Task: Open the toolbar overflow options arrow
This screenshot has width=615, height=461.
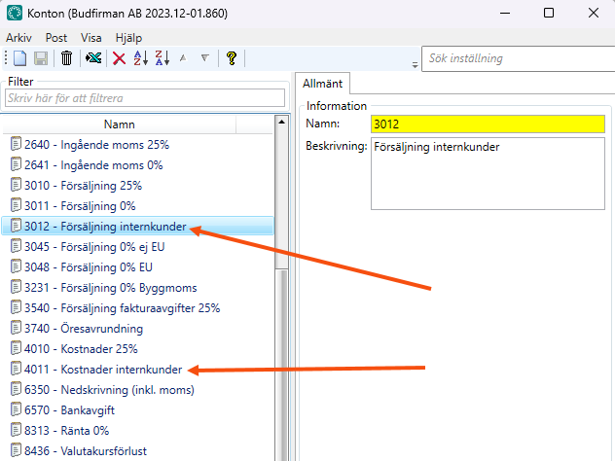Action: (415, 65)
